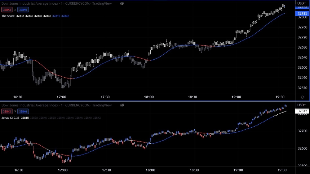Screen dimensions: 310x174
Task: Select the Jonas 12 0.35 indicator legend
Action: point(10,118)
